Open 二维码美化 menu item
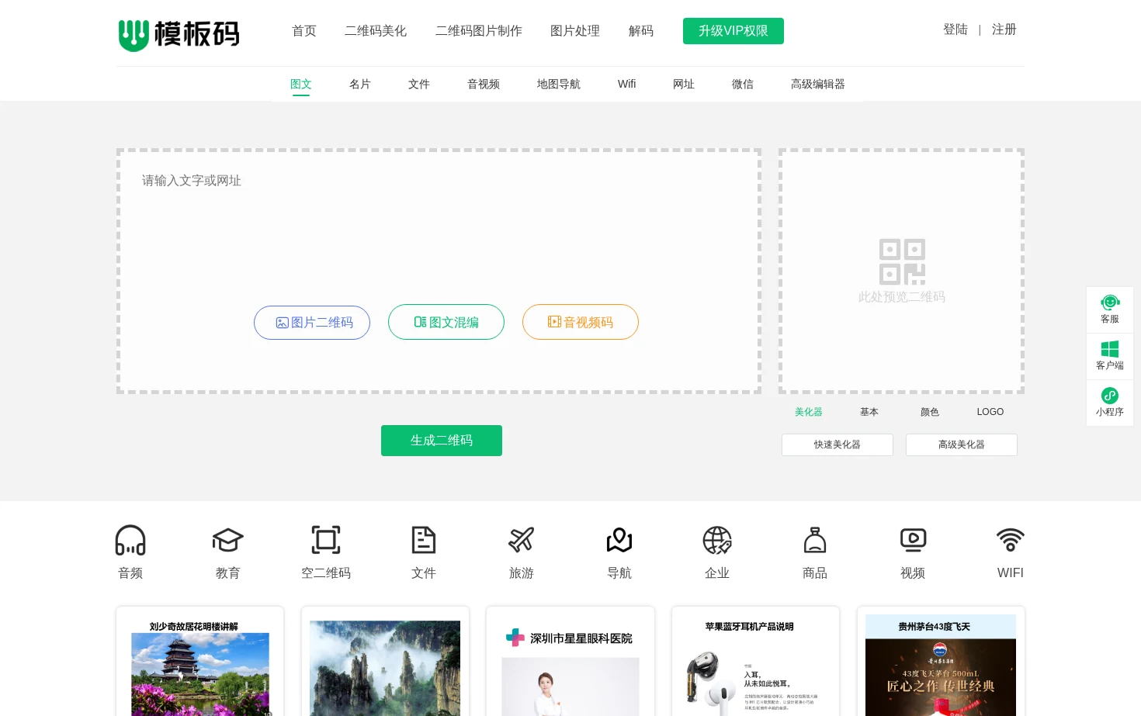1141x716 pixels. point(376,31)
